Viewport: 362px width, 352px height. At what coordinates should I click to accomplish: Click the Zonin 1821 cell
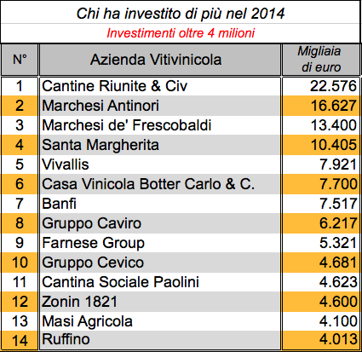pos(160,302)
